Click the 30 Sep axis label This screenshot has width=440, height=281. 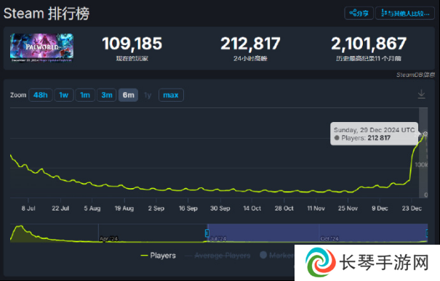pos(220,208)
